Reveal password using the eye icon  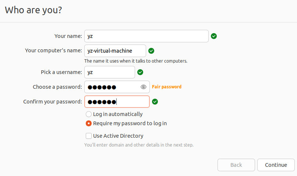(144, 87)
